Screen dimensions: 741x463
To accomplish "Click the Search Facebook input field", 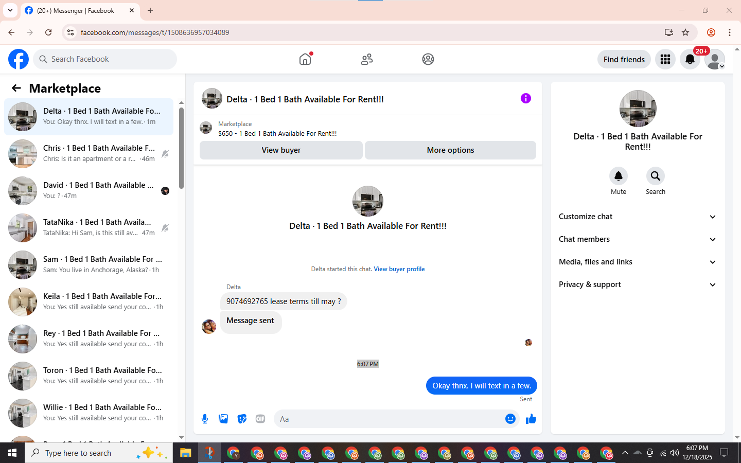I will [105, 59].
